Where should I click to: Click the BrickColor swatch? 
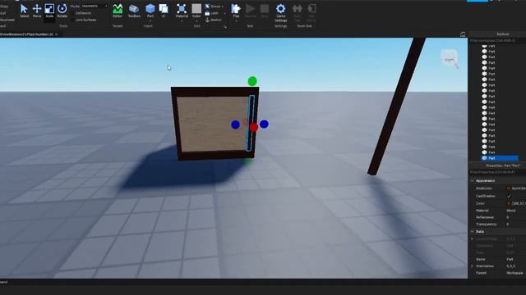tap(508, 188)
